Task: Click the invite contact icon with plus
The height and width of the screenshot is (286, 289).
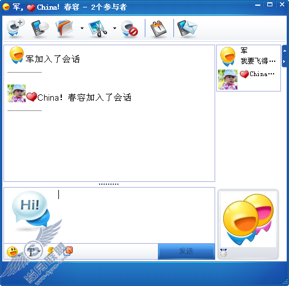Action: pos(15,29)
